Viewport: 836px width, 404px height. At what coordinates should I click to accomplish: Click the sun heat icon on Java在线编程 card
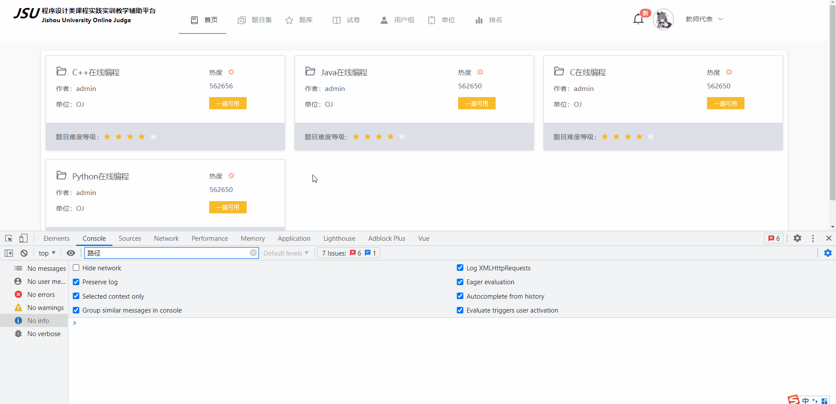(x=480, y=72)
